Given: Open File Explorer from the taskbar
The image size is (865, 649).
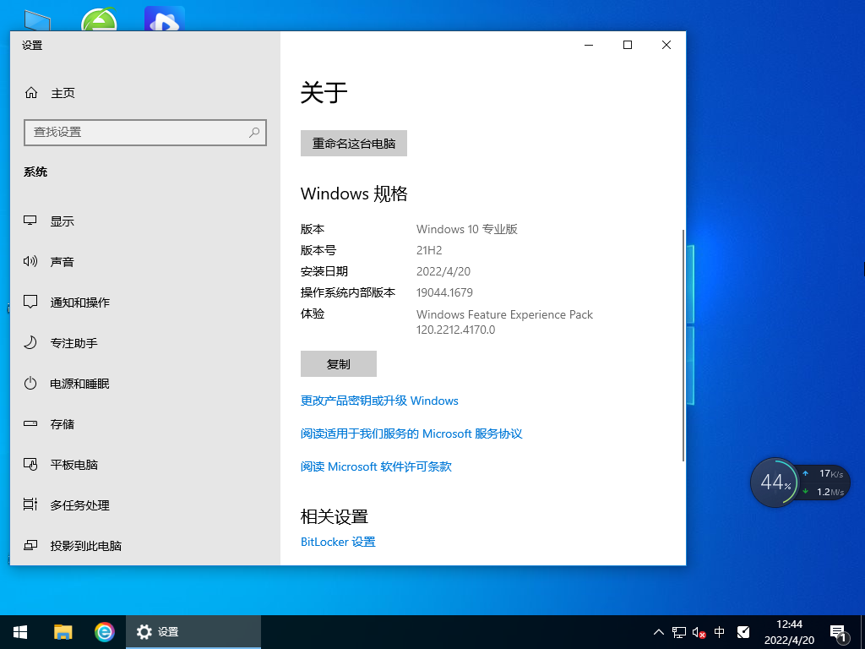Looking at the screenshot, I should coord(63,631).
